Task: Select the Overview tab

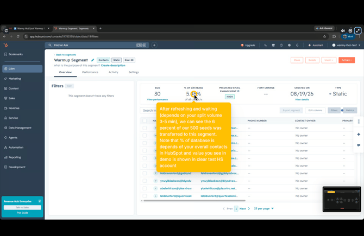Action: [x=65, y=72]
